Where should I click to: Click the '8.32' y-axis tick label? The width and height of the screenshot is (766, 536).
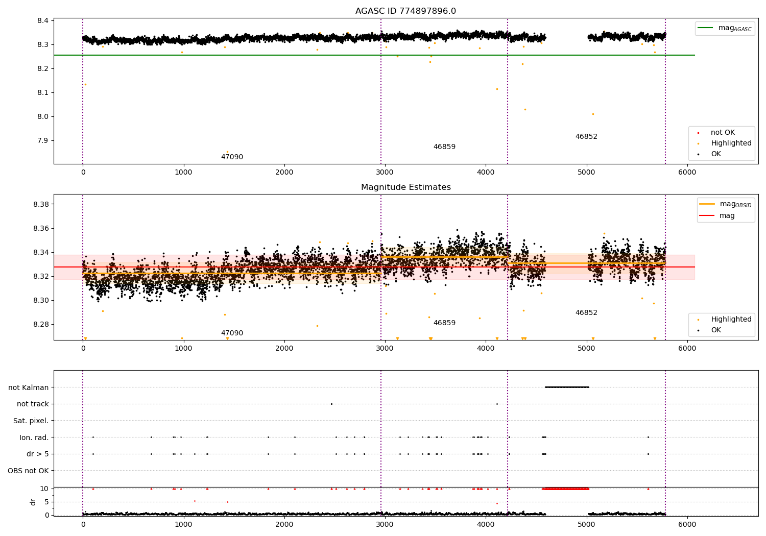(x=41, y=277)
